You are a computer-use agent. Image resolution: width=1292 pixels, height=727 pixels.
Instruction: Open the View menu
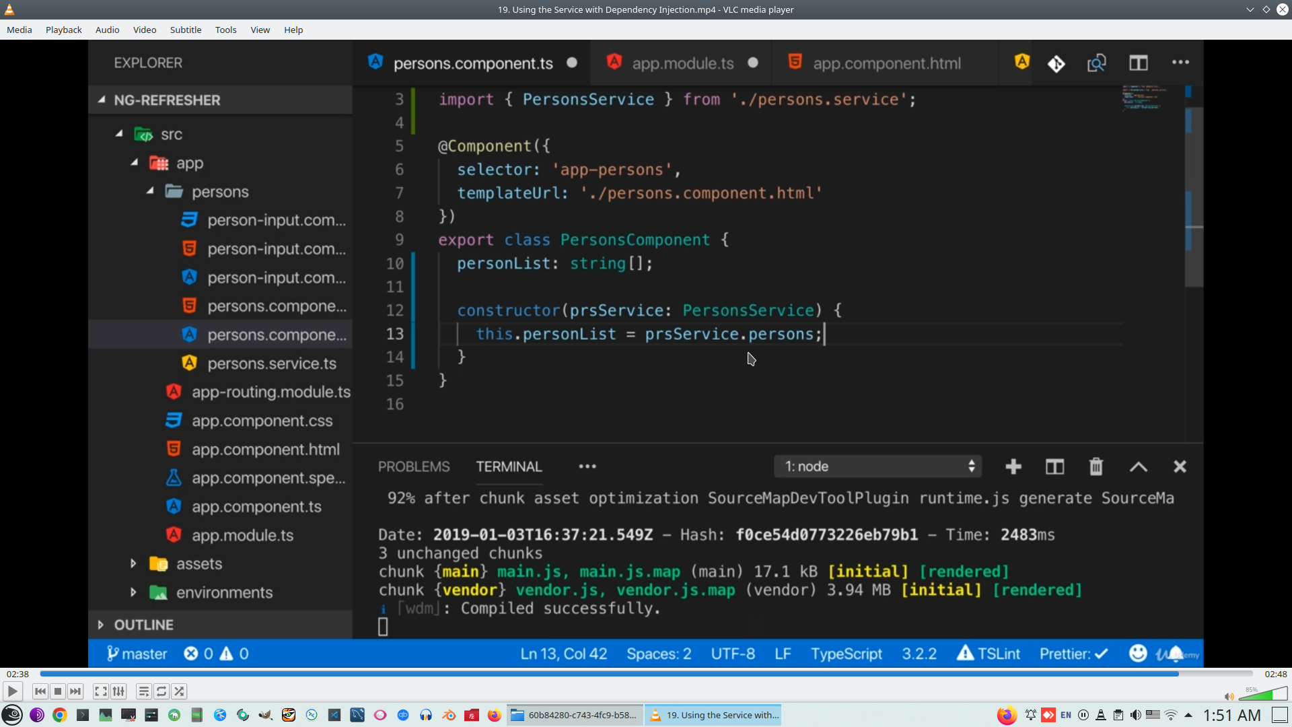click(x=260, y=30)
